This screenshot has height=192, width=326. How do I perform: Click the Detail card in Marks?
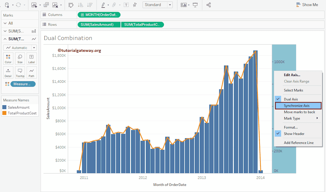coord(8,72)
